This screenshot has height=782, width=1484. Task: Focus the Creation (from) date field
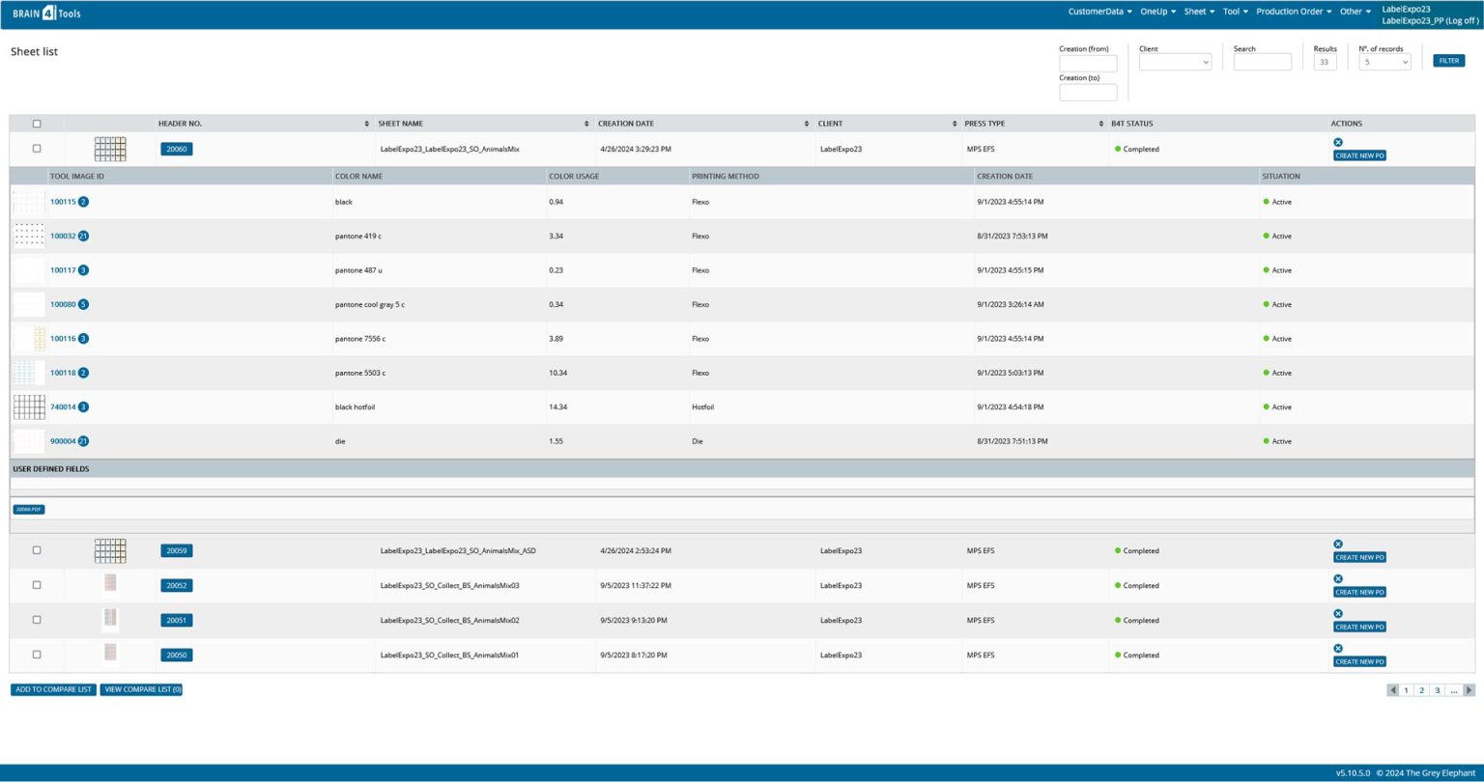[x=1088, y=64]
